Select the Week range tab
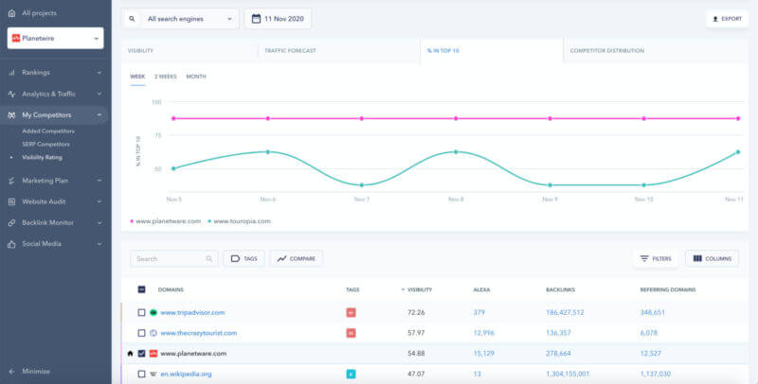The width and height of the screenshot is (758, 384). 137,77
